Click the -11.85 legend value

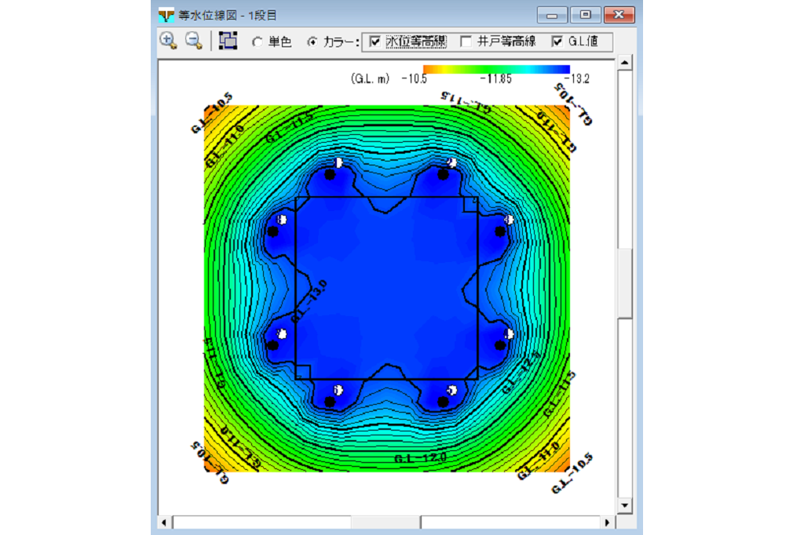click(x=495, y=79)
